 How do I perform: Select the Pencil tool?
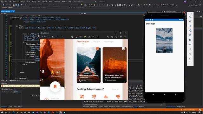(81, 37)
